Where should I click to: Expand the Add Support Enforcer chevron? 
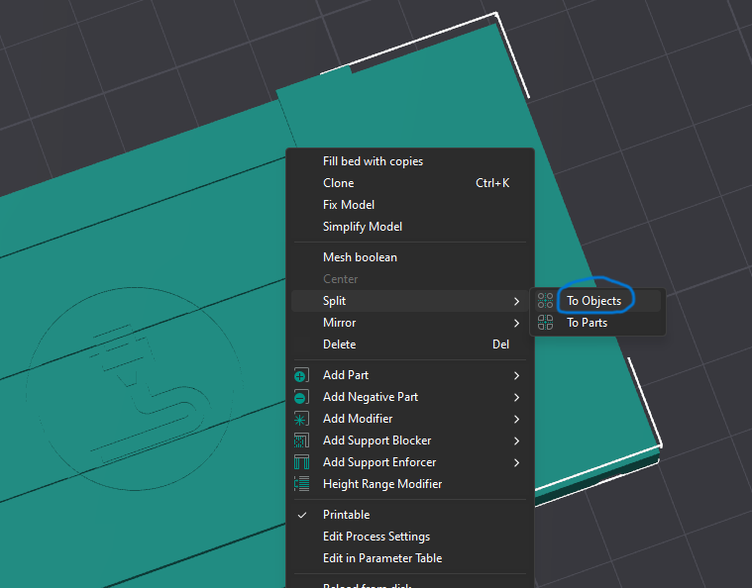516,463
